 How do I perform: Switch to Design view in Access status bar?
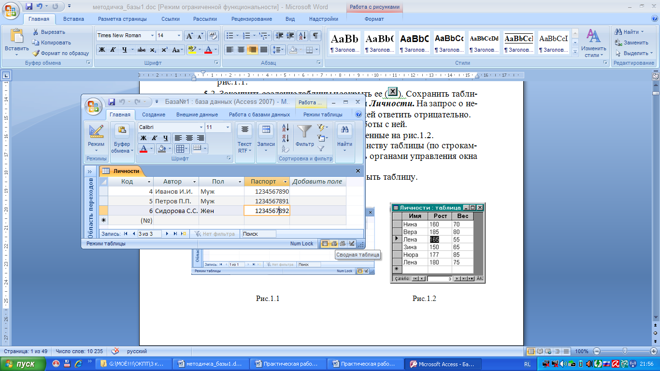coord(352,244)
